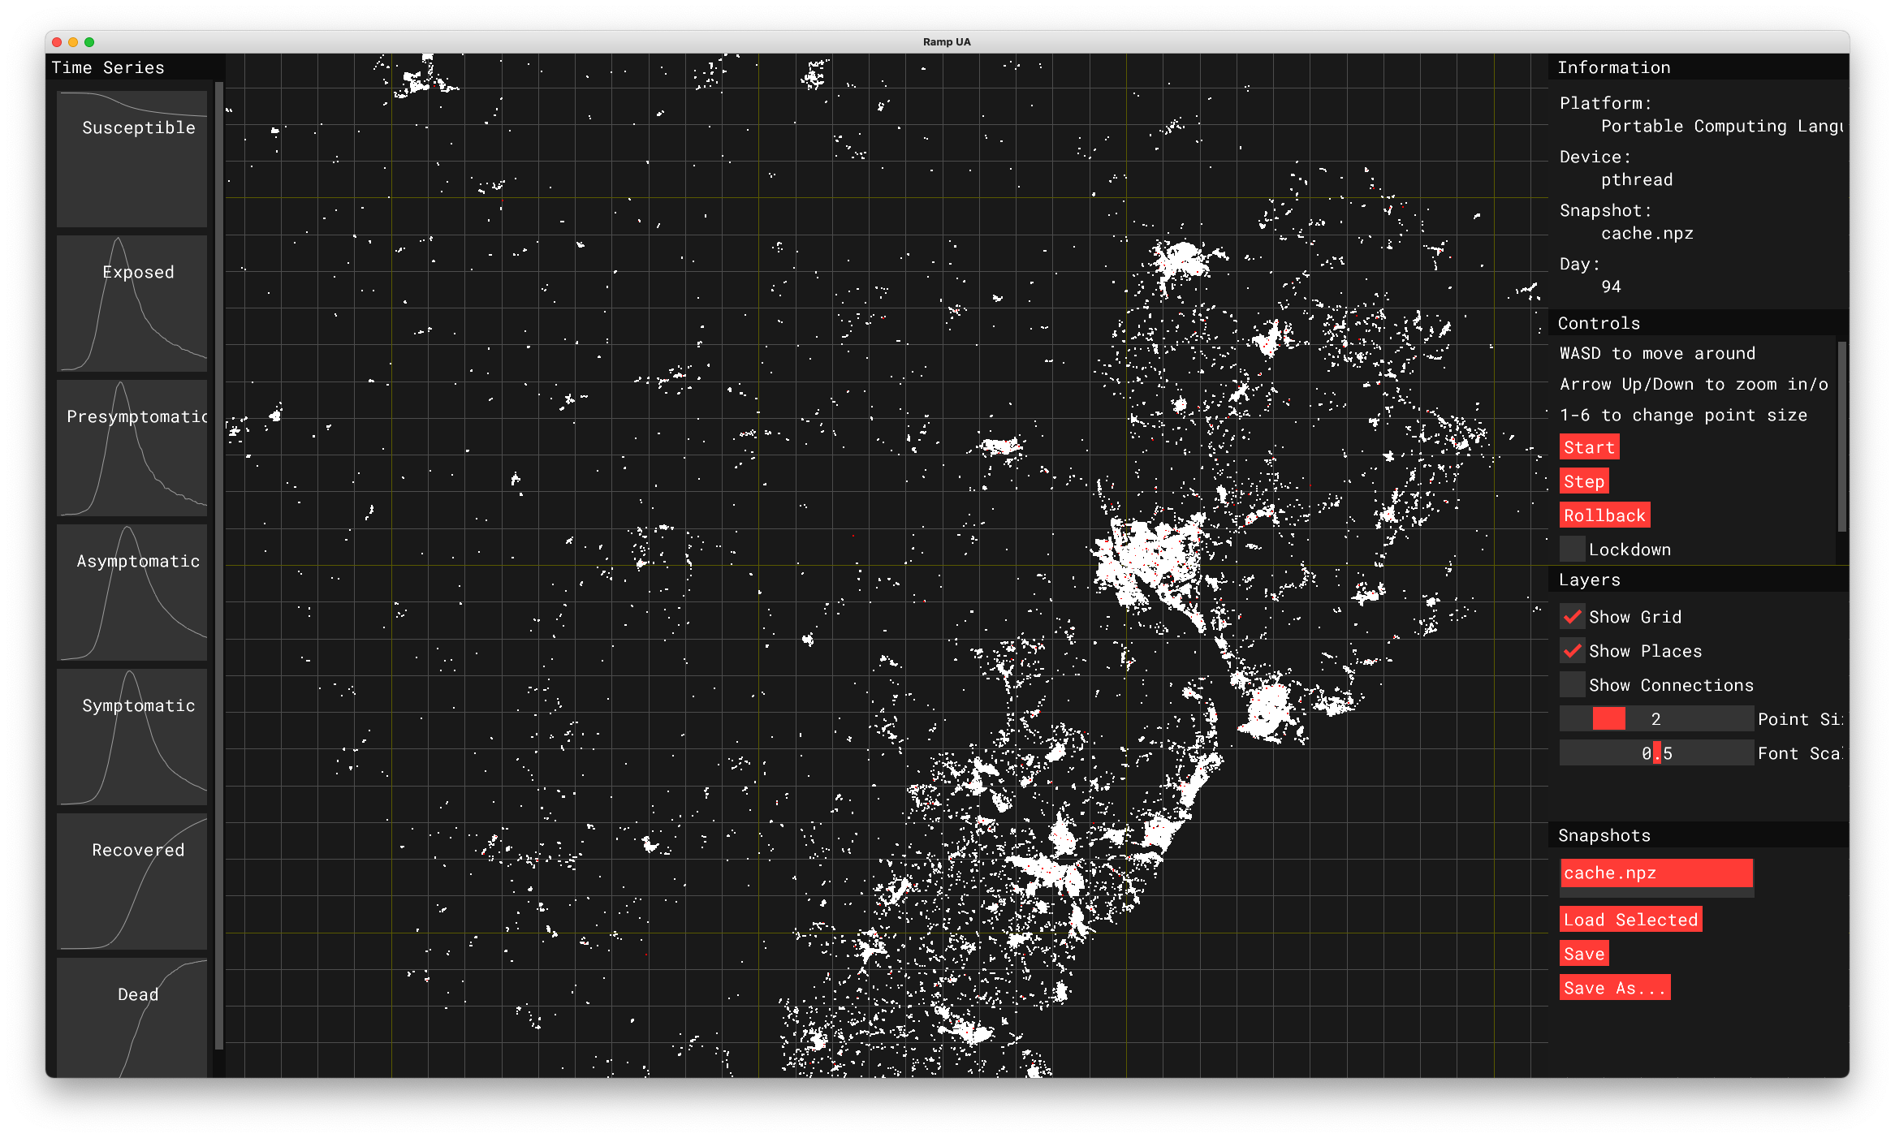This screenshot has height=1138, width=1895.
Task: Click the Load Selected button
Action: (x=1630, y=920)
